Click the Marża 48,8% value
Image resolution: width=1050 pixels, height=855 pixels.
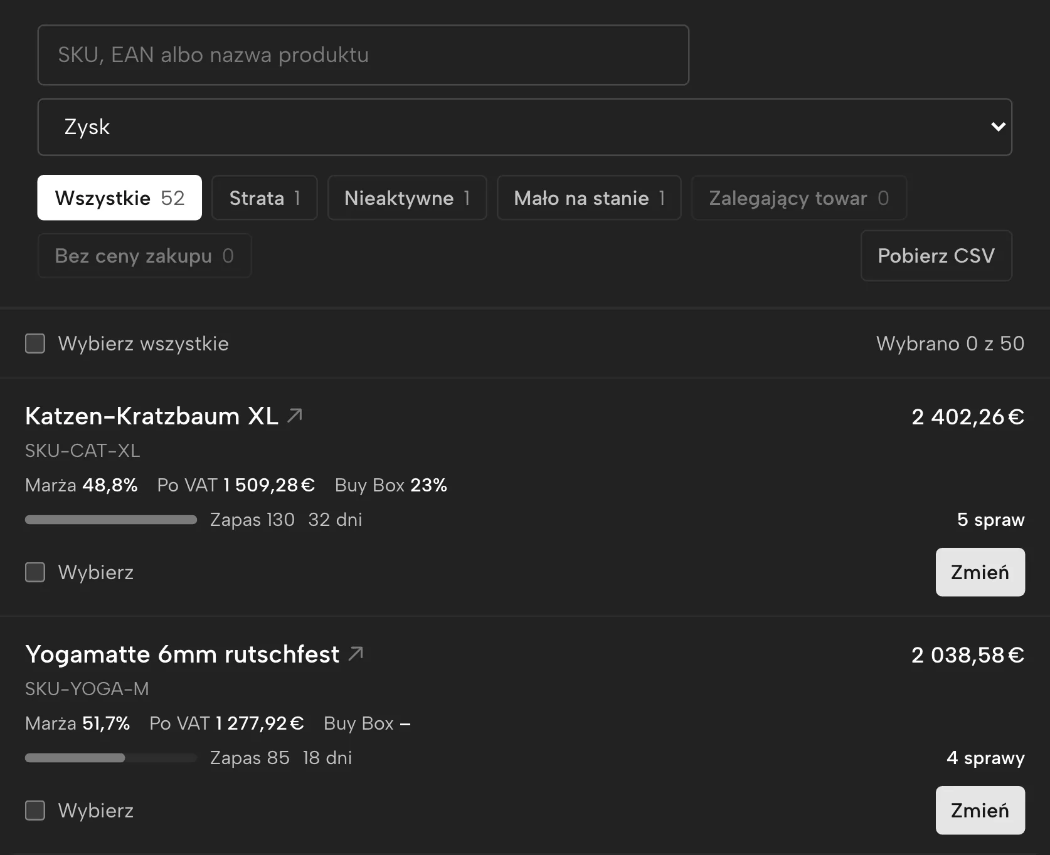point(82,485)
